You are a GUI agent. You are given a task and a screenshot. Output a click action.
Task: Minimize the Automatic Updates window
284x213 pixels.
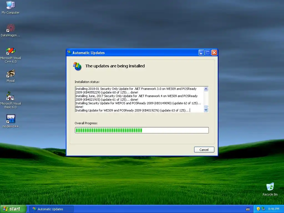click(201, 53)
